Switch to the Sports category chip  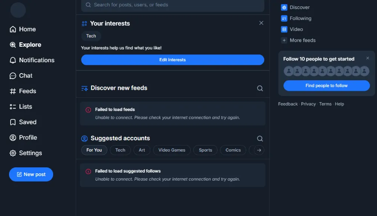tap(205, 150)
